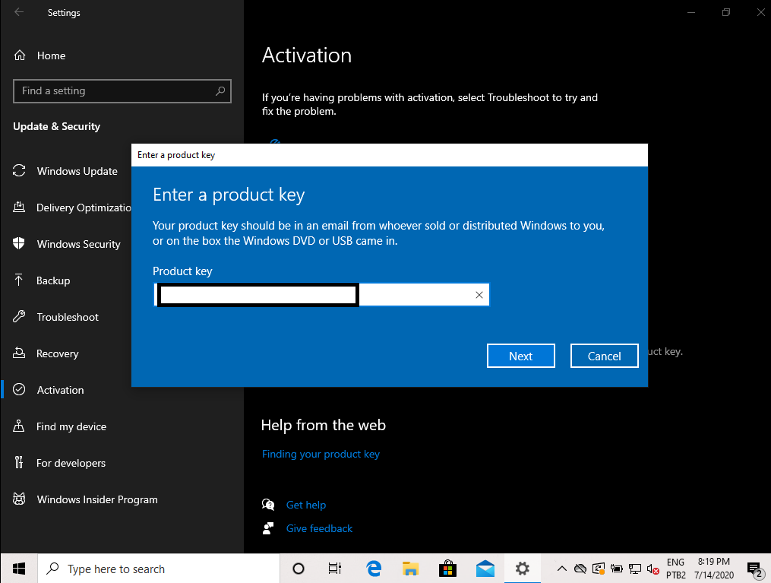Click the Home house icon

click(20, 55)
